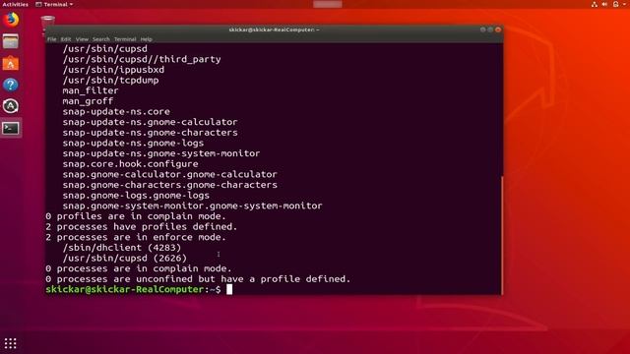The width and height of the screenshot is (630, 354).
Task: Click the volume icon in top bar
Action: tap(604, 4)
